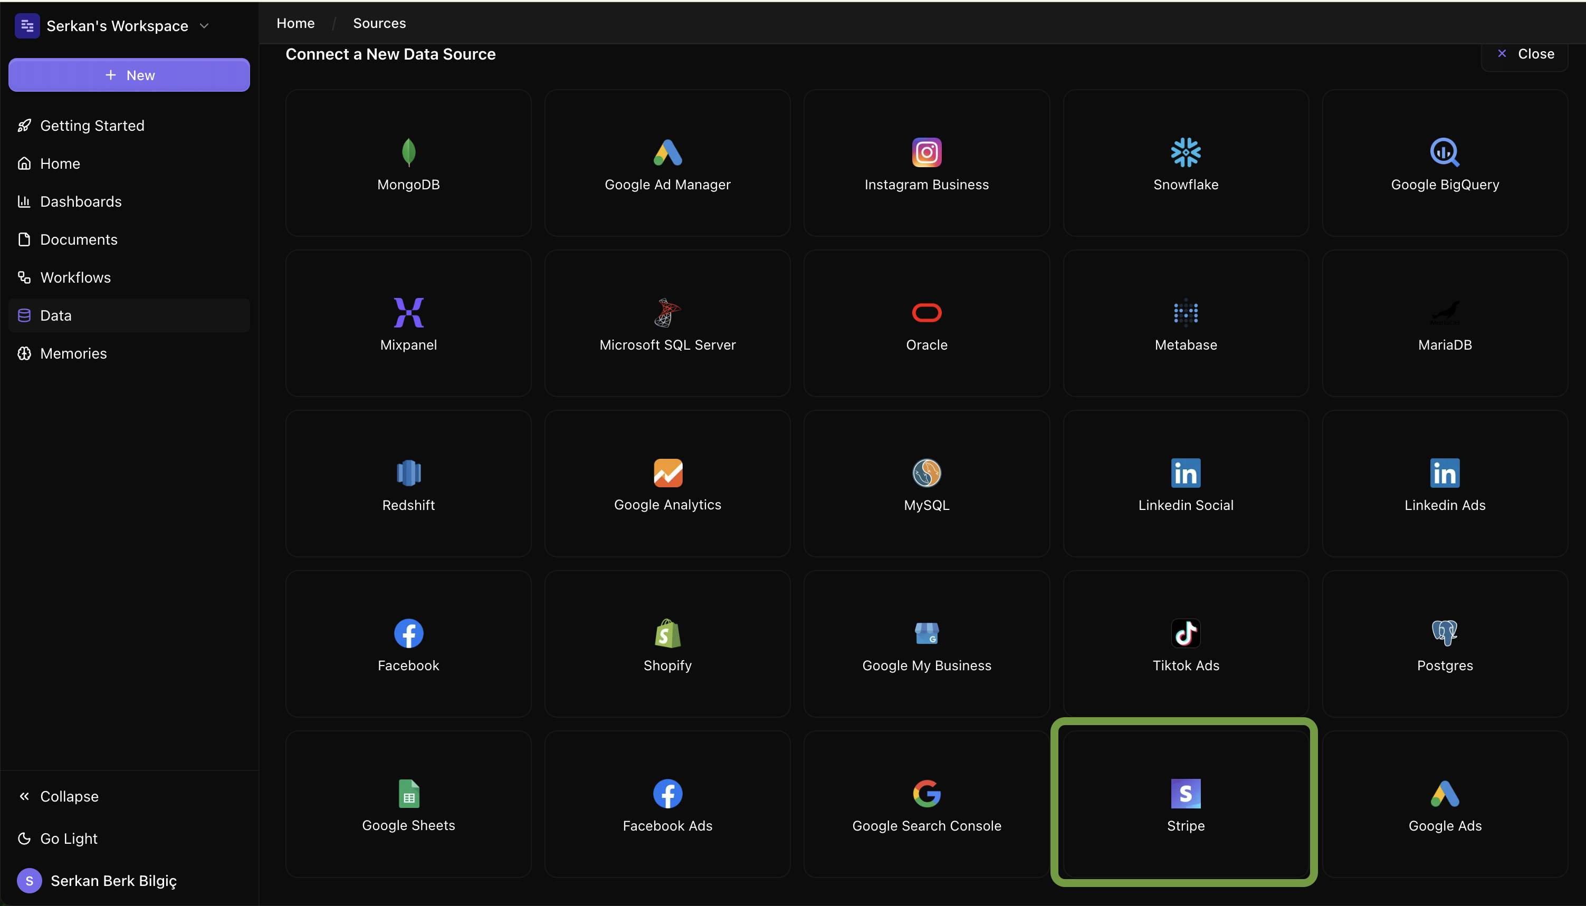The width and height of the screenshot is (1586, 906).
Task: Pick the Tiktok Ads icon
Action: coord(1185,633)
